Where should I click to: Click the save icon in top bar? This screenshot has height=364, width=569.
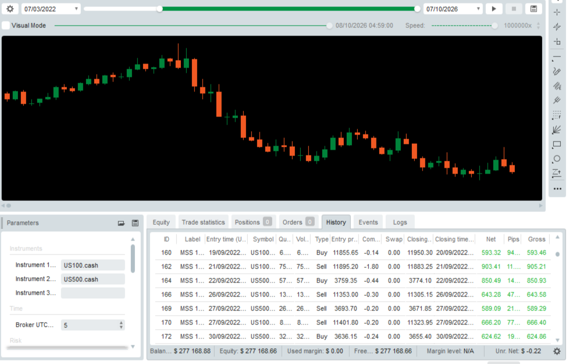click(534, 9)
